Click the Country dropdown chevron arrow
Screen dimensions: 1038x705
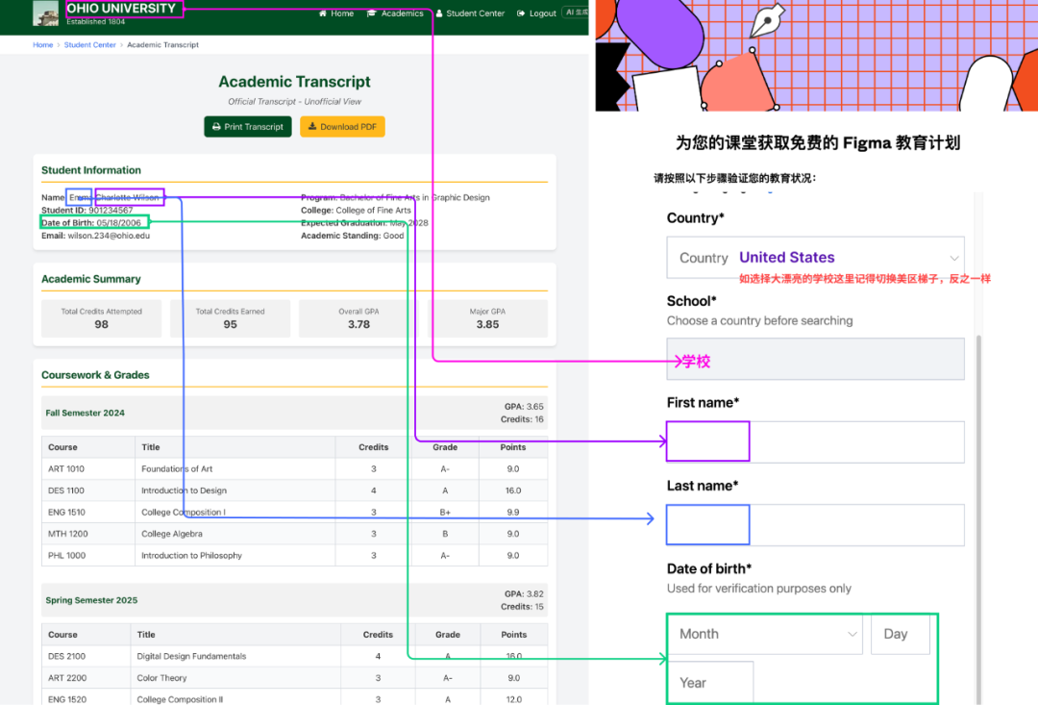tap(954, 259)
